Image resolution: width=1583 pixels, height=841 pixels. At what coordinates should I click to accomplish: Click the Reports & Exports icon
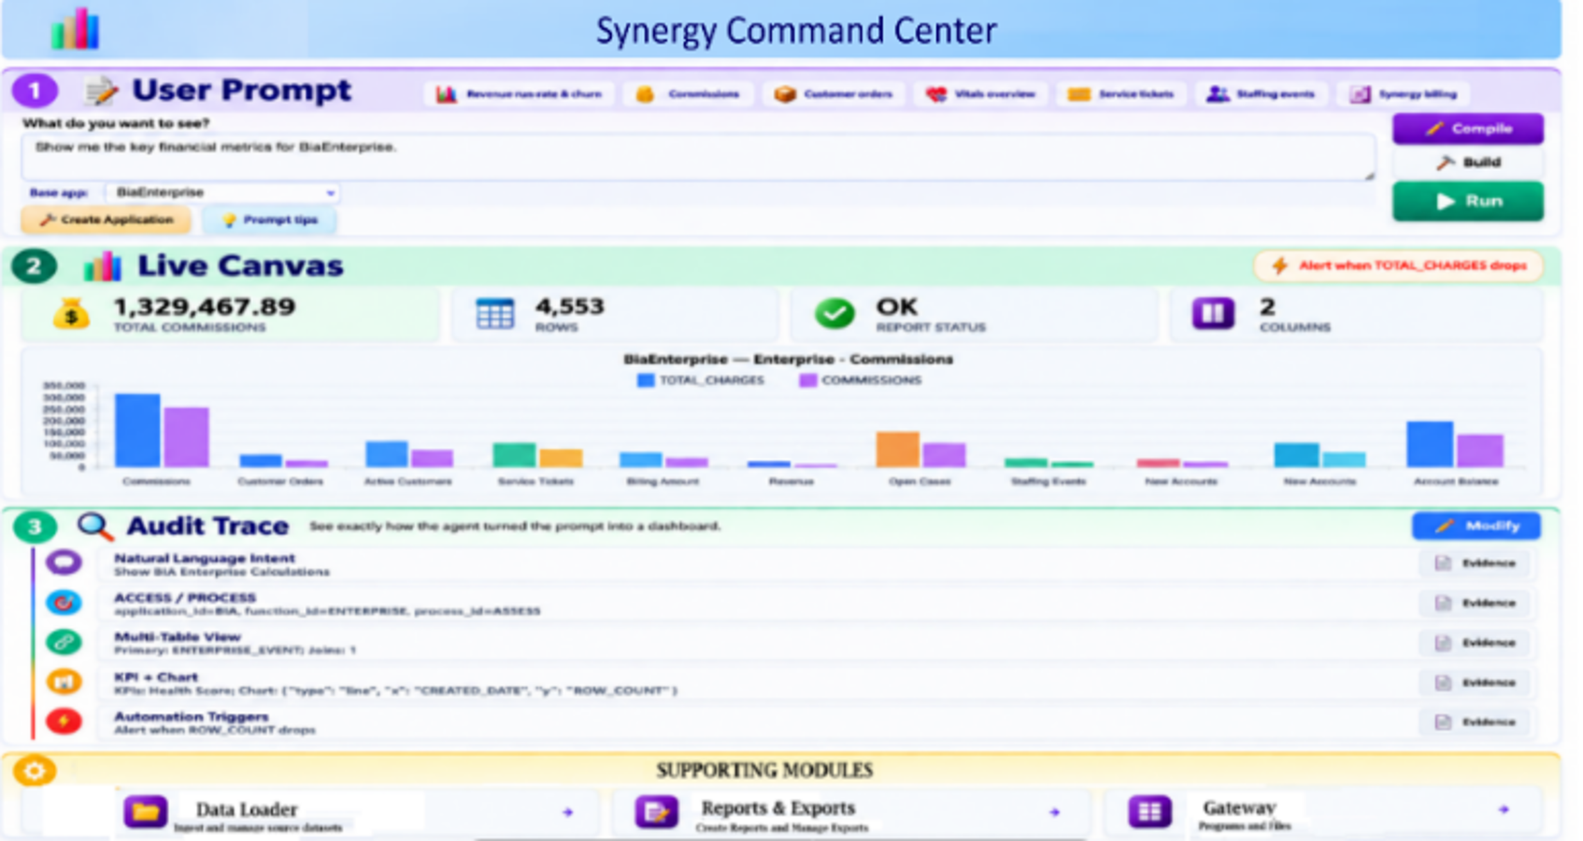coord(656,812)
